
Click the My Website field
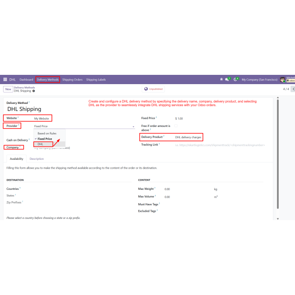tap(41, 118)
